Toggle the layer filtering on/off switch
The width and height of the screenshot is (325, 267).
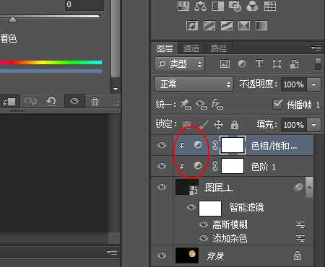tap(318, 64)
